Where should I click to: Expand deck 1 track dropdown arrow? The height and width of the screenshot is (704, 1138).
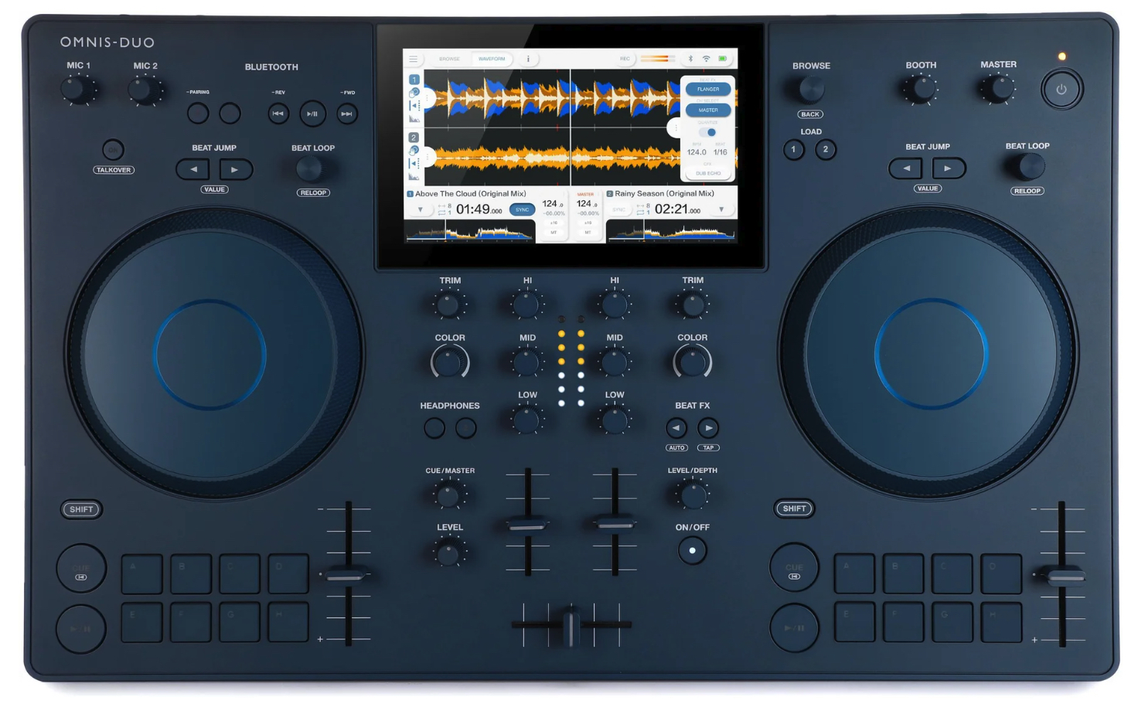[x=420, y=209]
